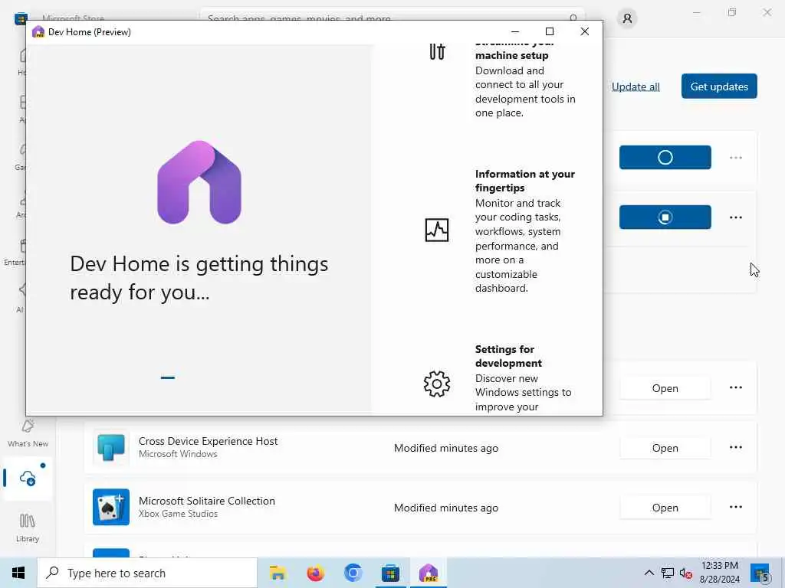This screenshot has width=785, height=588.
Task: Minimize the Dev Home preview window
Action: (514, 31)
